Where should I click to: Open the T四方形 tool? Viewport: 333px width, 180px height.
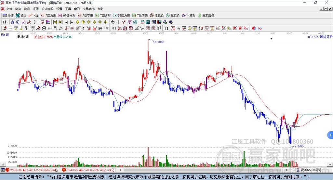(103, 16)
